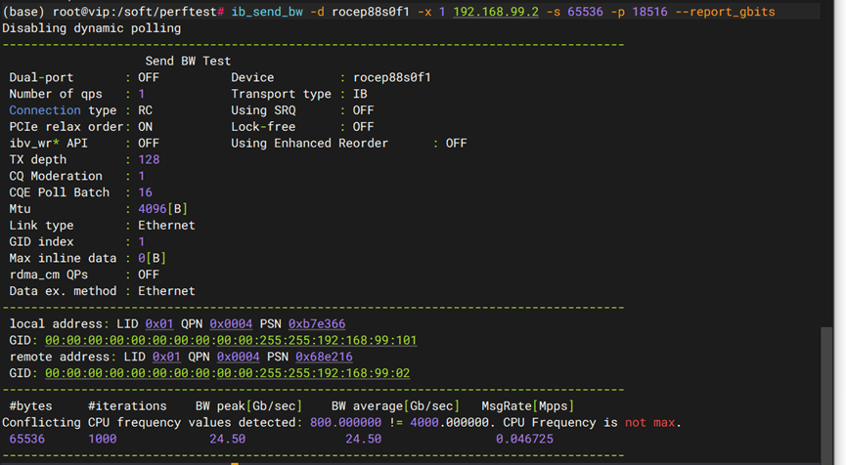Click the TX depth value 128
This screenshot has height=465, width=846.
click(x=149, y=159)
